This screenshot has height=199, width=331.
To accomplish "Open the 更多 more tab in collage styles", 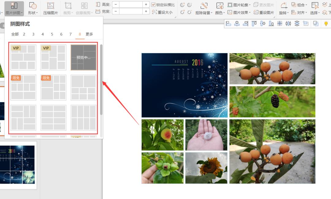I will [89, 34].
